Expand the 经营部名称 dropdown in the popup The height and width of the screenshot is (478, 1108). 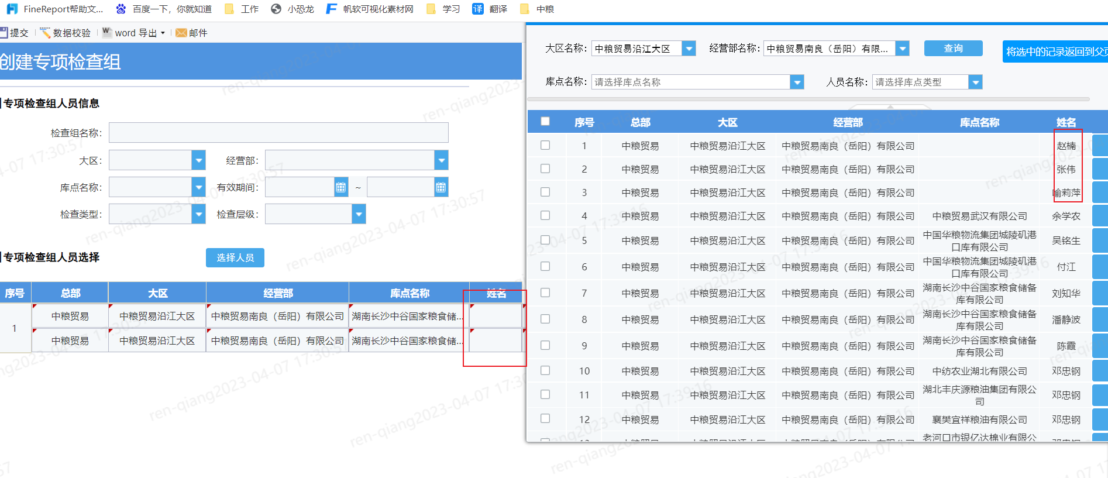click(x=903, y=49)
